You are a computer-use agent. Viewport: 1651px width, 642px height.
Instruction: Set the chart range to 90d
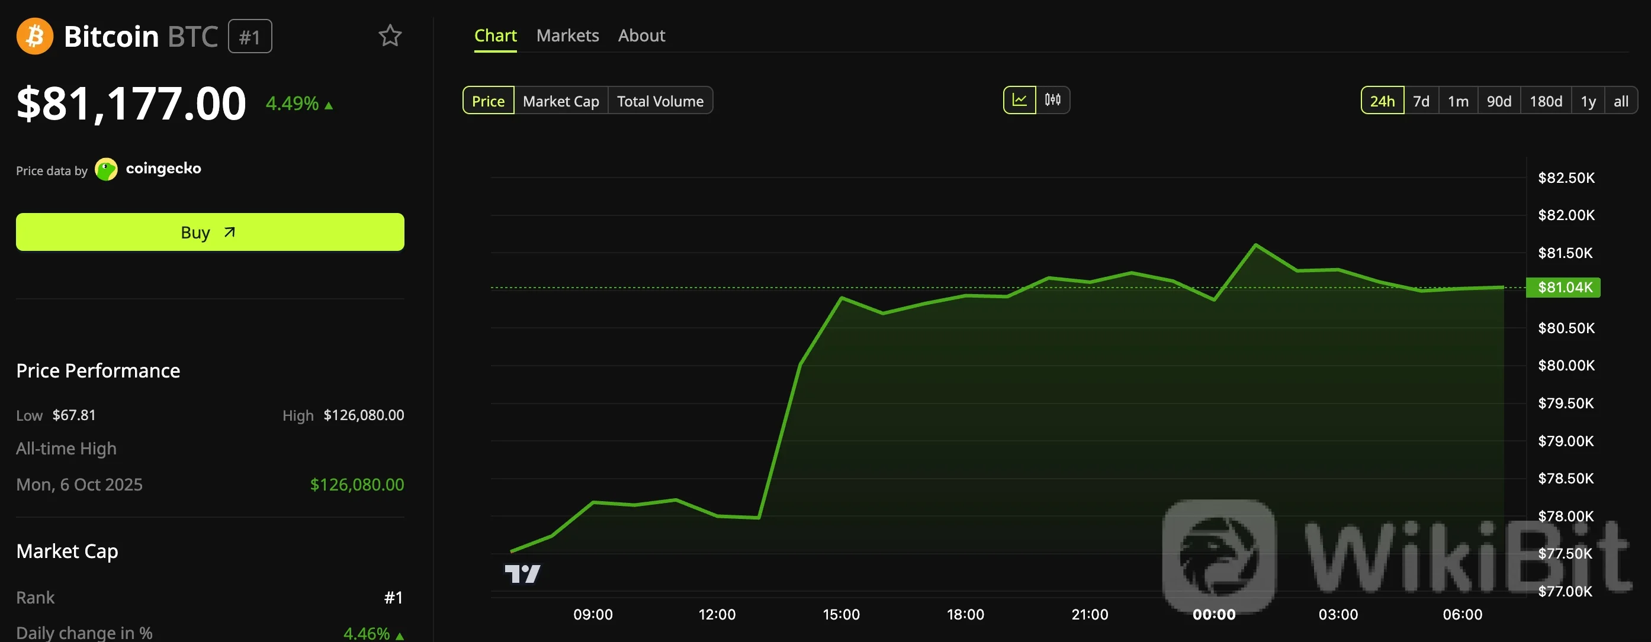tap(1499, 101)
